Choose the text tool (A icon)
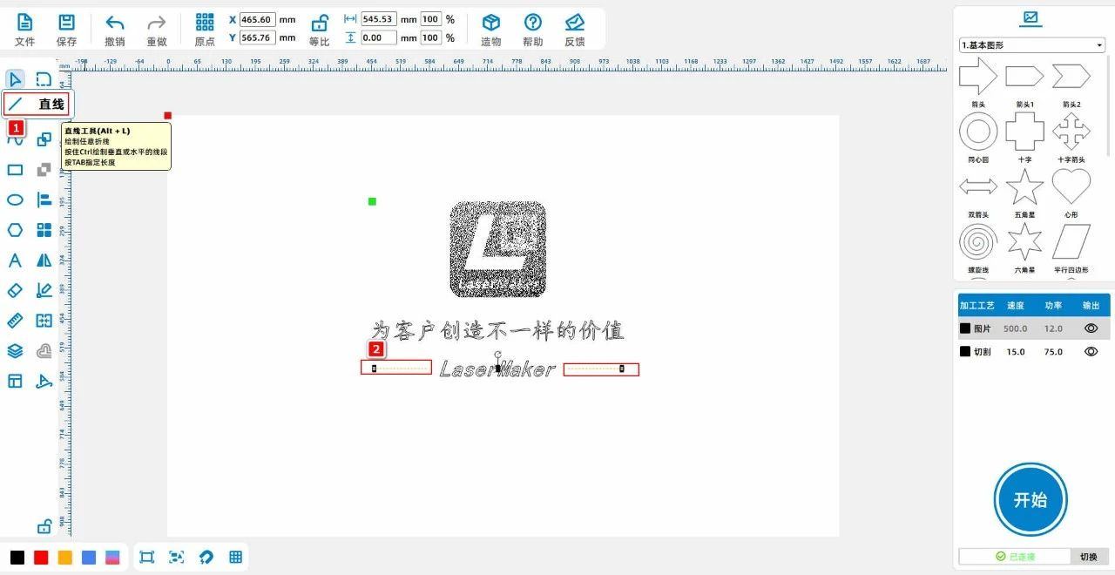Viewport: 1115px width, 575px height. 15,260
